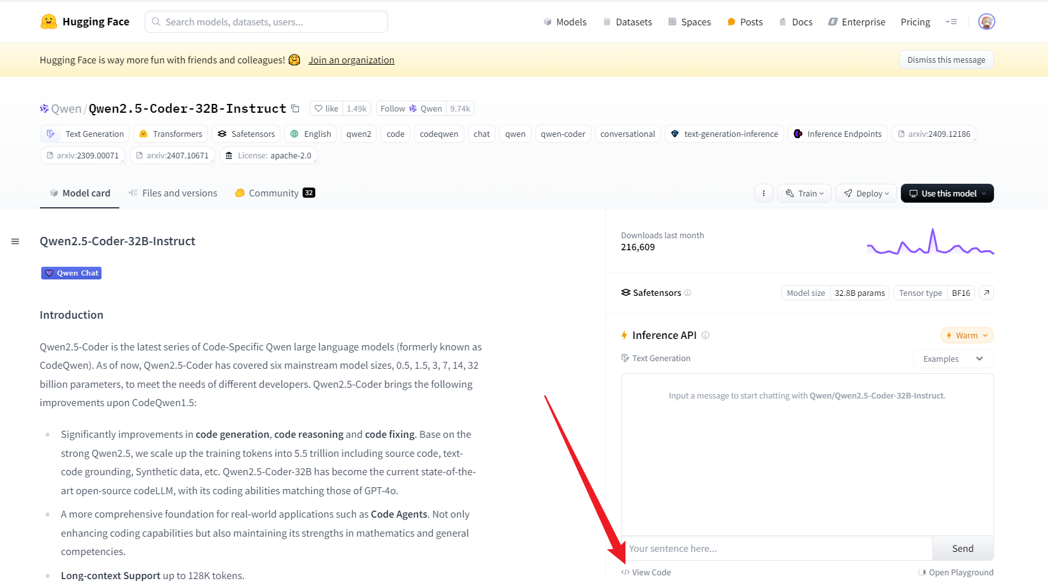The image size is (1048, 581).
Task: Open Datasets in top navigation
Action: tap(627, 22)
